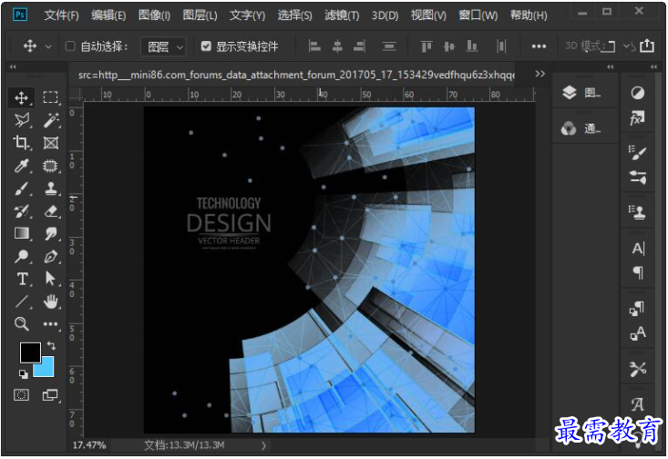Open the 窗口(W) menu
668x459 pixels.
tap(478, 15)
